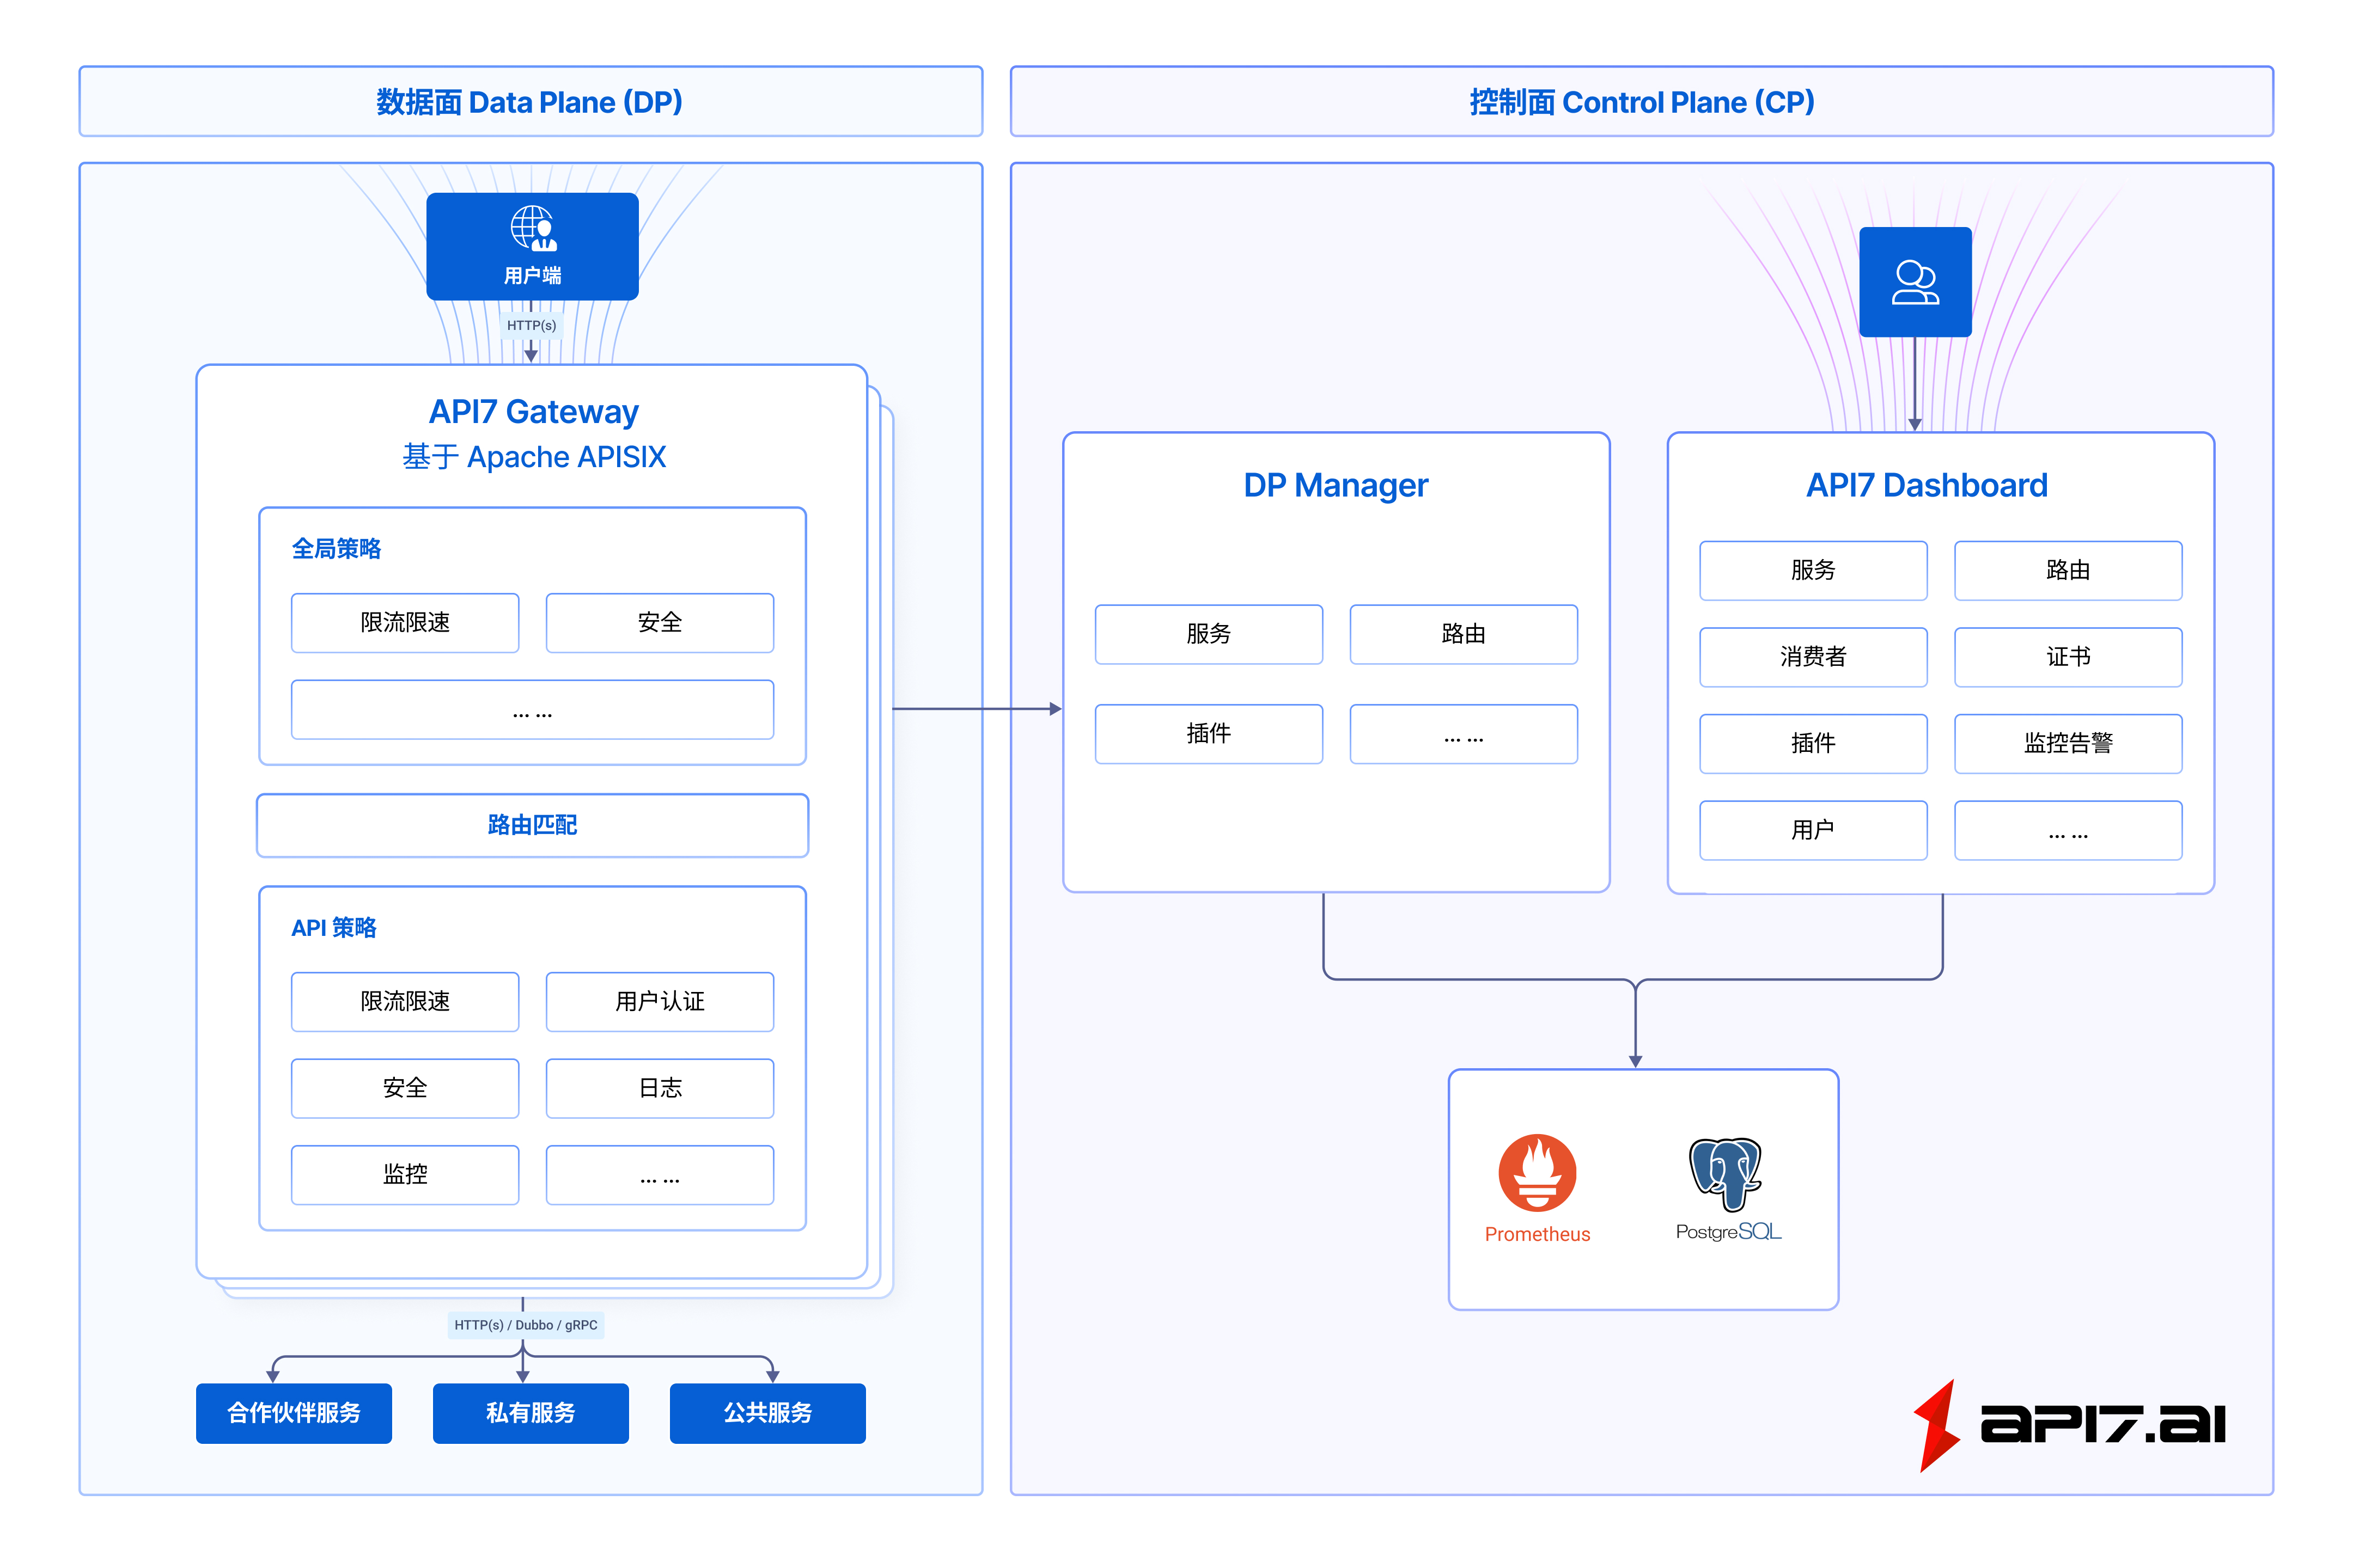The width and height of the screenshot is (2353, 1568).
Task: Click 用户认证 box in API 策略
Action: 659,1002
